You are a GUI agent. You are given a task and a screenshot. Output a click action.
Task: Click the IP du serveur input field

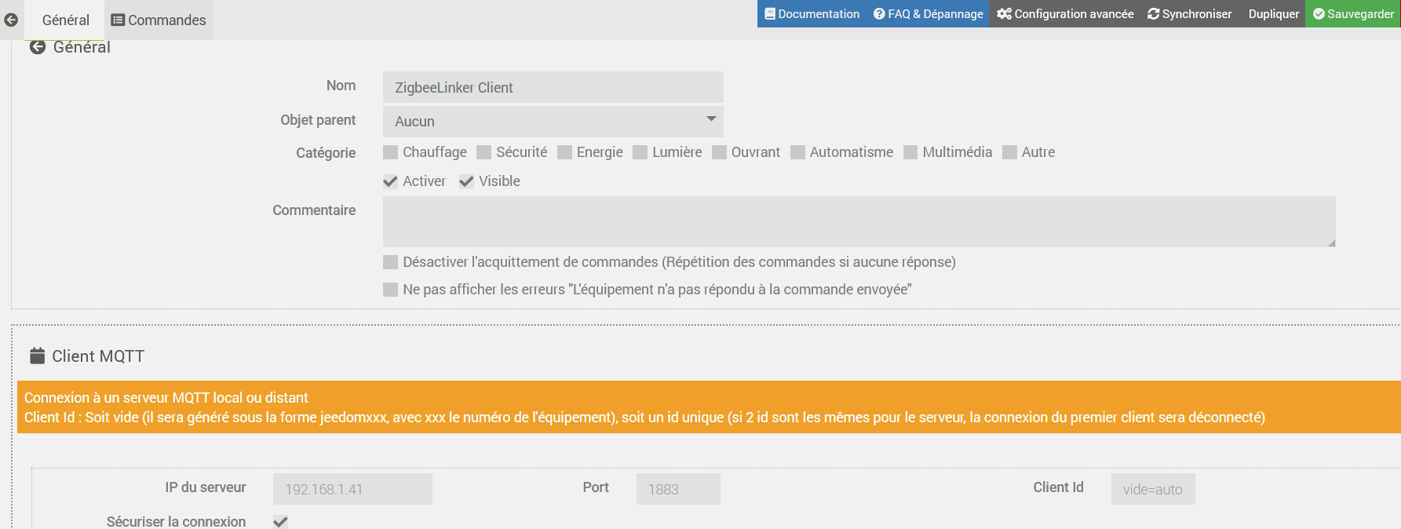[352, 489]
